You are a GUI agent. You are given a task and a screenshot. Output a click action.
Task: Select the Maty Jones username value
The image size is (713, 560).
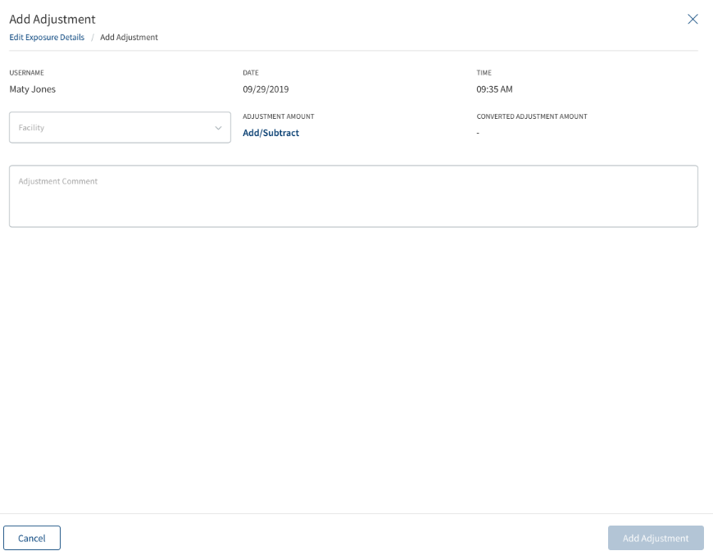(x=33, y=89)
